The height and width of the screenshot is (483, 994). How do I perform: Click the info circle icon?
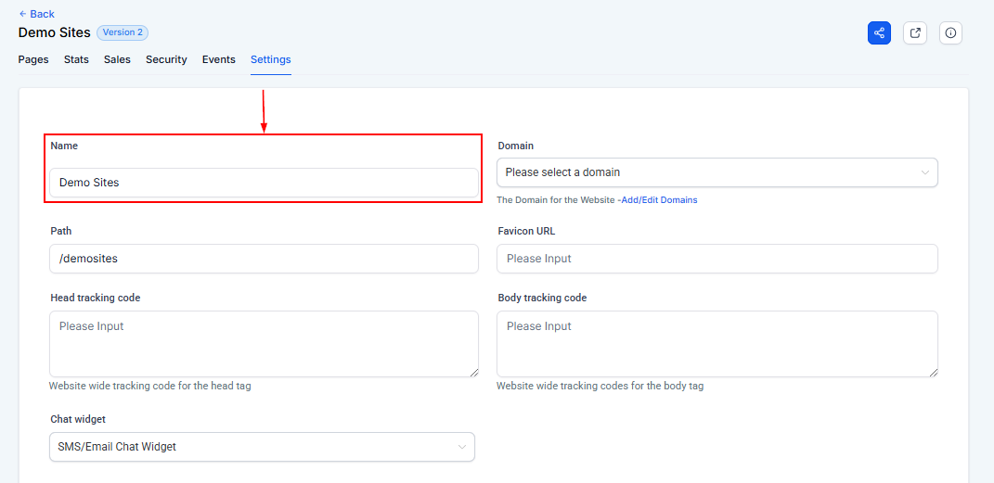(950, 32)
